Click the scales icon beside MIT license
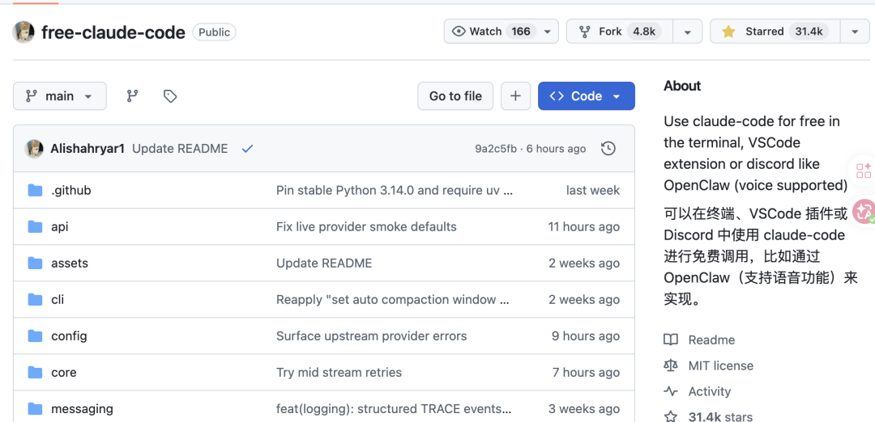This screenshot has height=422, width=875. point(671,365)
